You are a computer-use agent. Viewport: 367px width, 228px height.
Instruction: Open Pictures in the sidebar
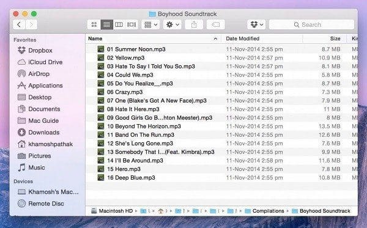[x=34, y=156]
